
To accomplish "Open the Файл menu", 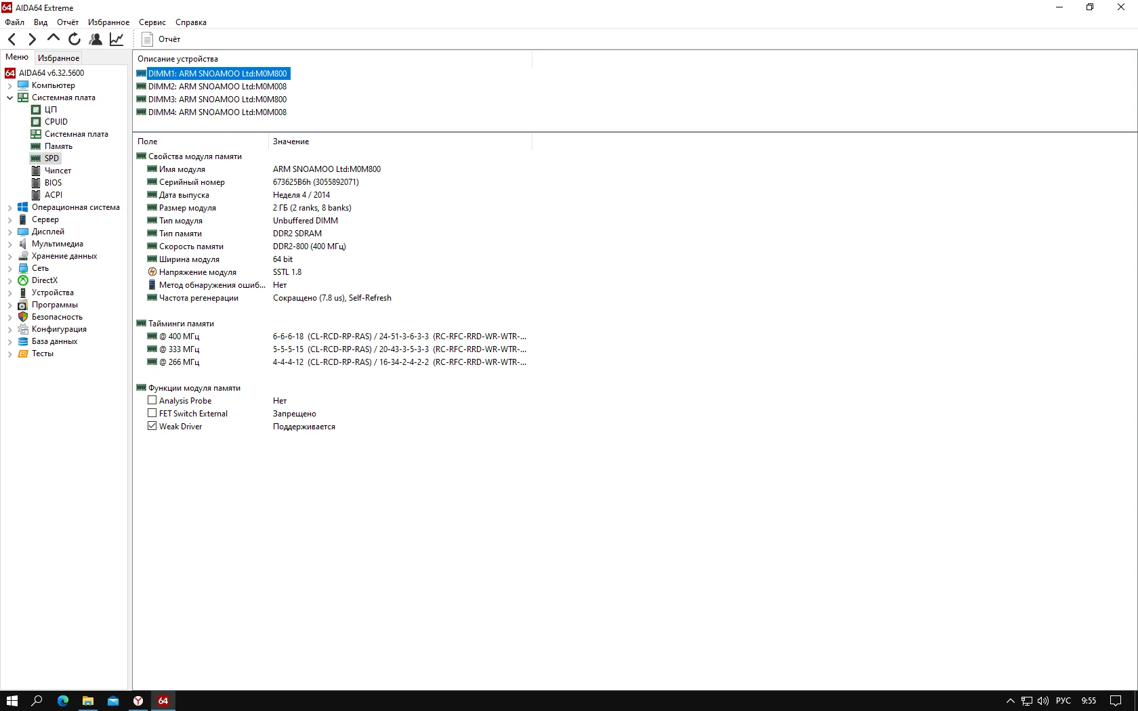I will pos(14,22).
